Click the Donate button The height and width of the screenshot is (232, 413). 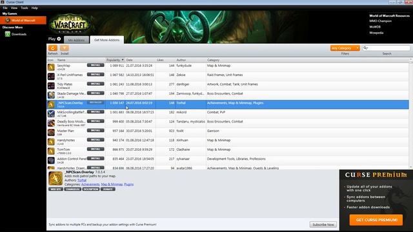(x=108, y=189)
